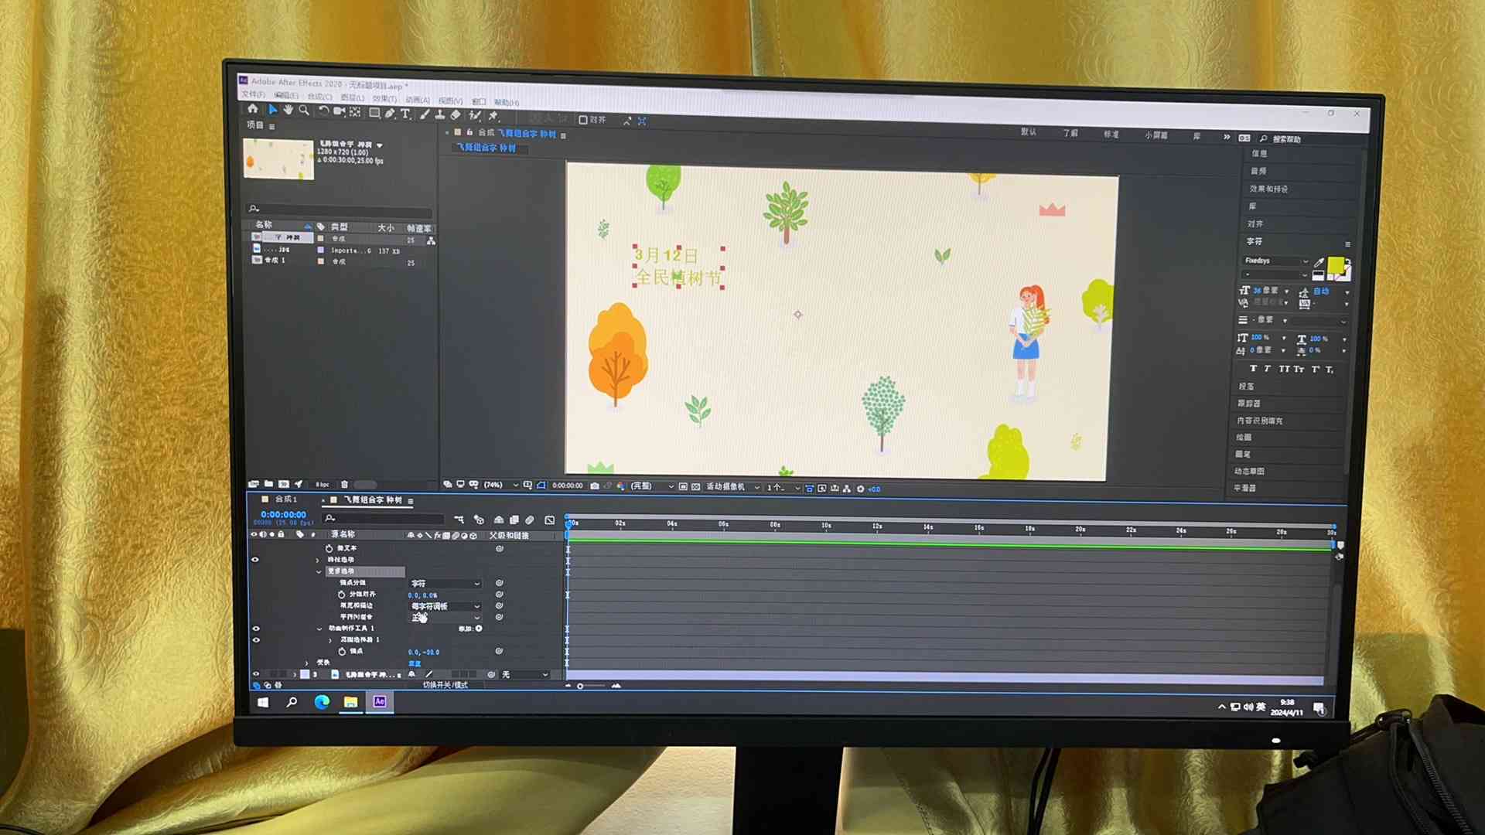Select the Unified Camera tool

pos(339,111)
